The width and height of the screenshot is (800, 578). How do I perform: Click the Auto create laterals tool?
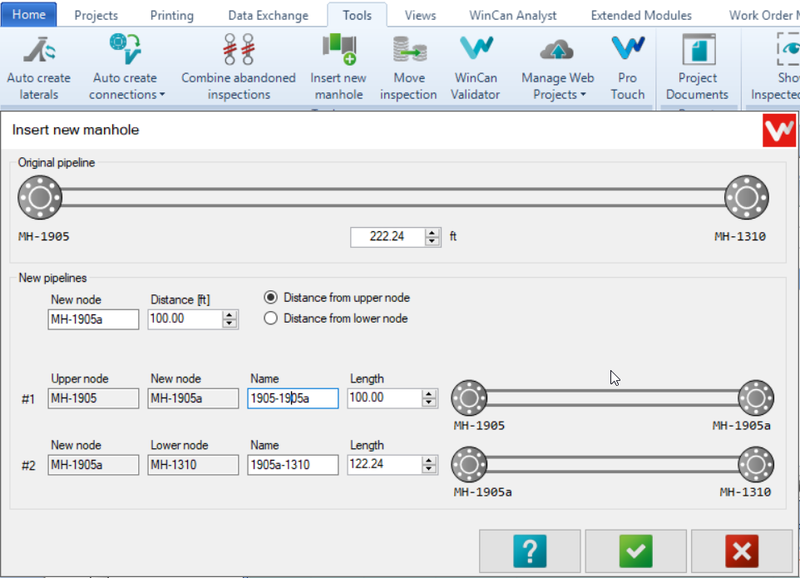(x=39, y=67)
